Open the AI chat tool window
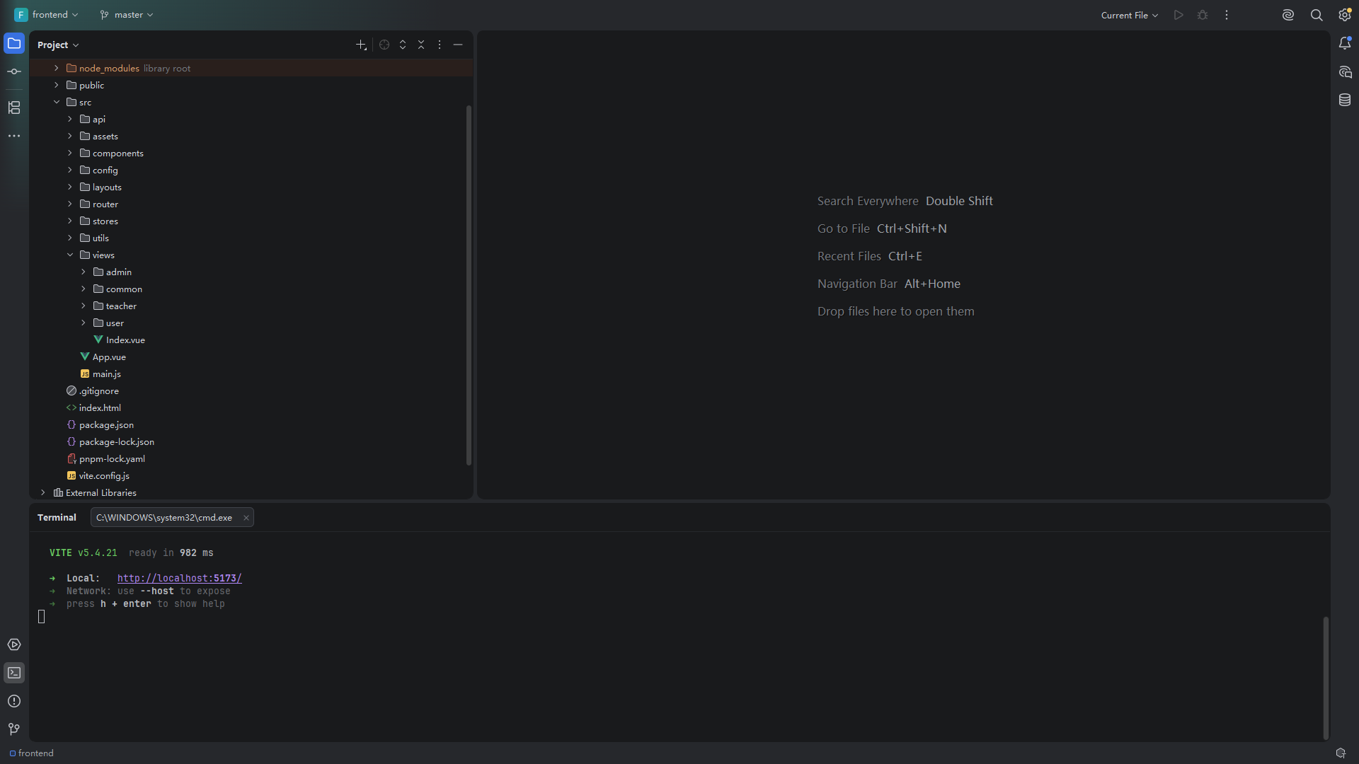1359x764 pixels. [x=1345, y=72]
